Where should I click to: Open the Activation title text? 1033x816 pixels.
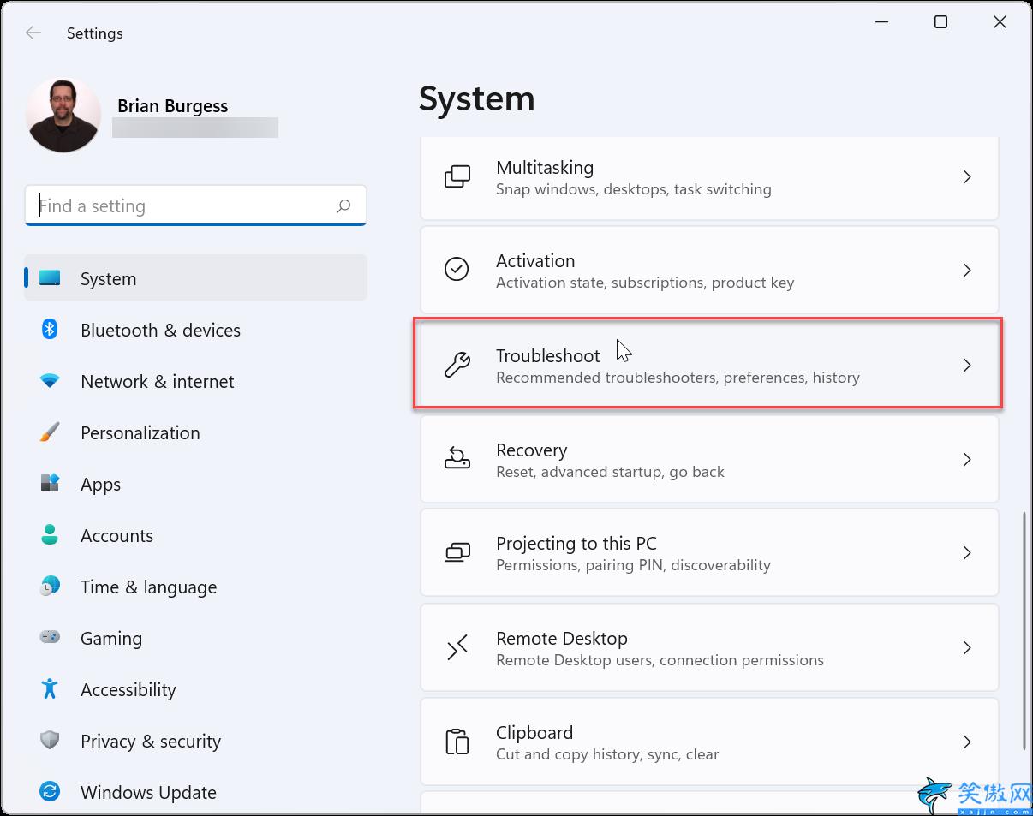(x=535, y=261)
